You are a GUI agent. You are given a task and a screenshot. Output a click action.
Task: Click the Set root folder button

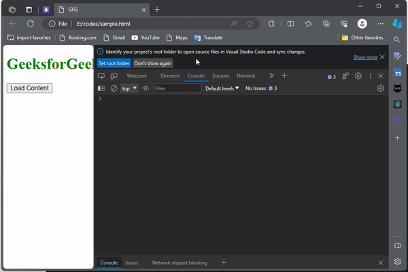coord(114,63)
